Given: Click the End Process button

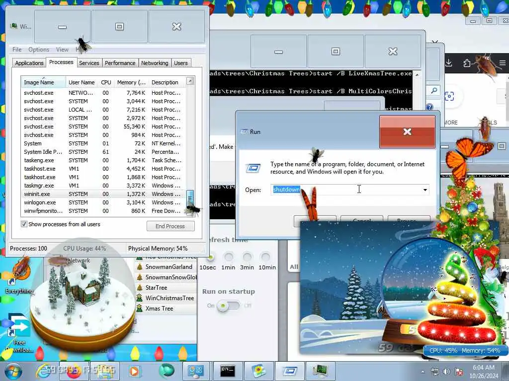Looking at the screenshot, I should click(170, 226).
